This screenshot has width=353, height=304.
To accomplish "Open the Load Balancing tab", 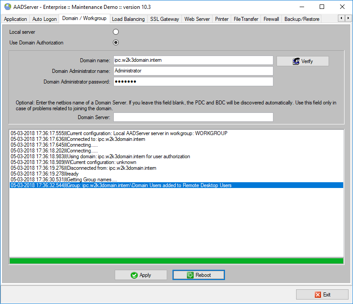I will pos(128,19).
